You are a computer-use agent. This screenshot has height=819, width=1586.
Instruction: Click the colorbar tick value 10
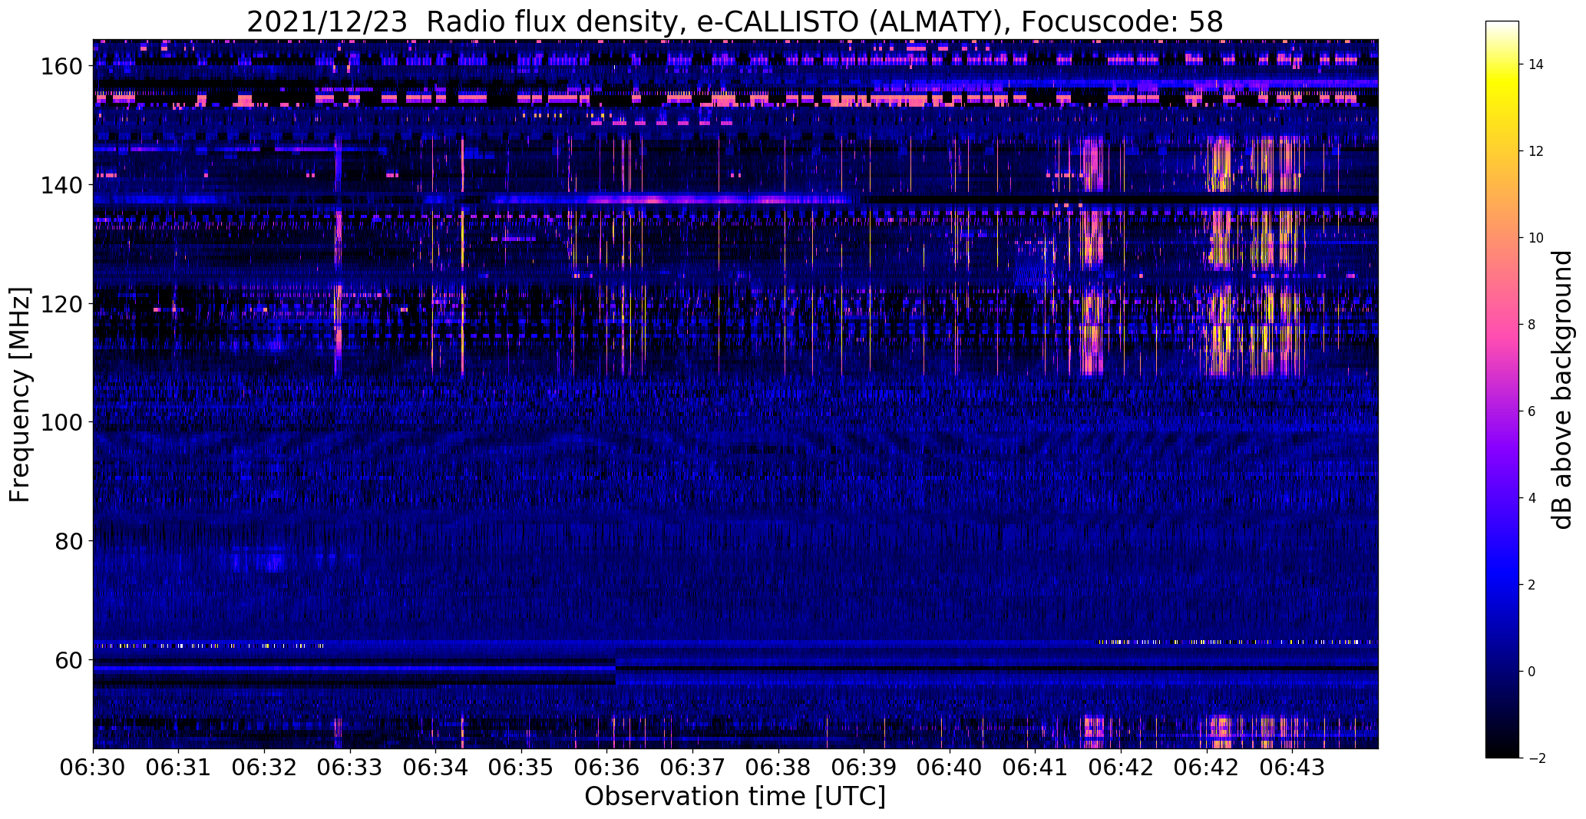(1535, 238)
